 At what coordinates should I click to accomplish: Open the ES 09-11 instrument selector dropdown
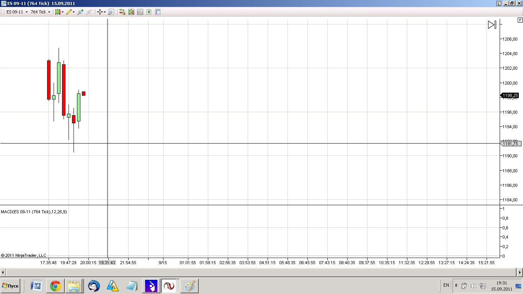point(17,12)
